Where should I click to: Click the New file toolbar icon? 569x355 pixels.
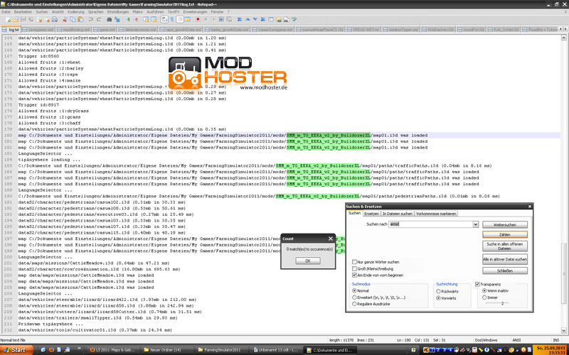coord(8,20)
